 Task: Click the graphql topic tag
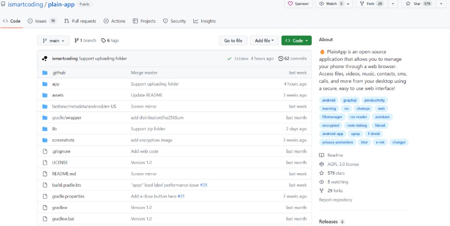[x=349, y=100]
